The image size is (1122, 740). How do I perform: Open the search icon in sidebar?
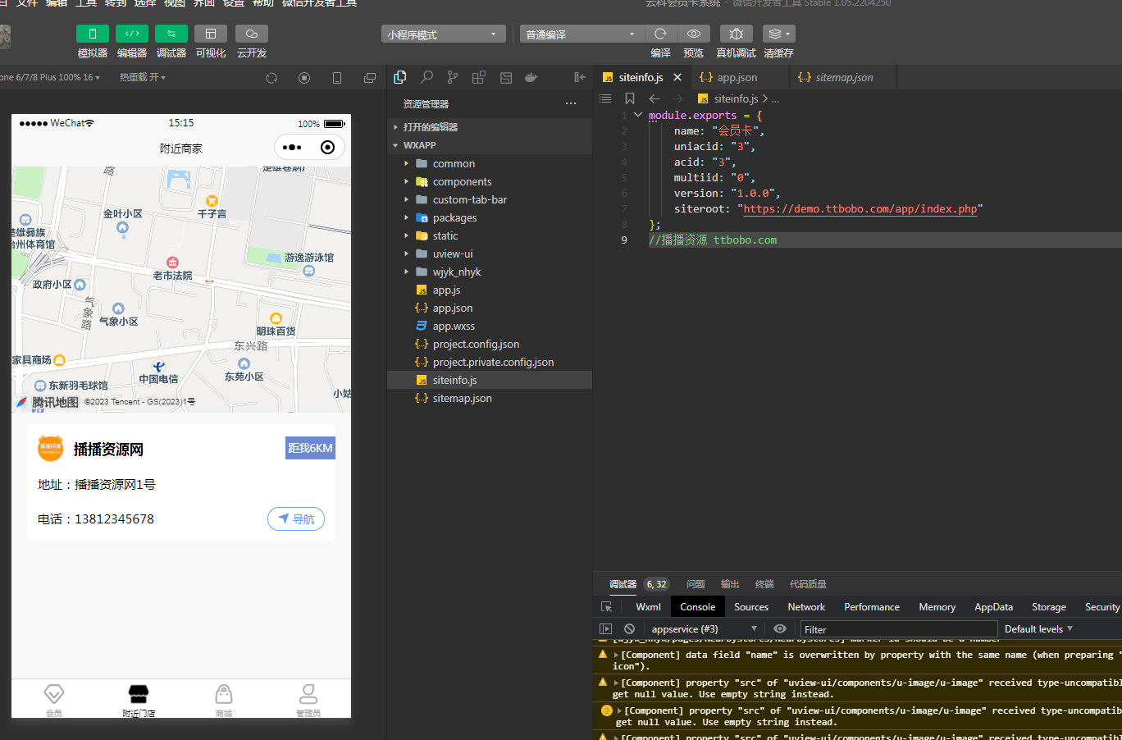[426, 77]
